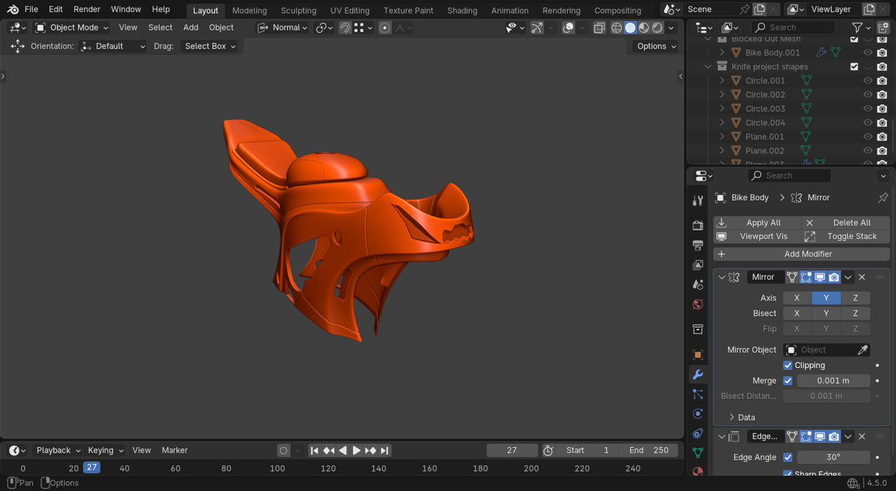The height and width of the screenshot is (491, 896).
Task: Open the Tool properties tab icon
Action: pos(697,201)
